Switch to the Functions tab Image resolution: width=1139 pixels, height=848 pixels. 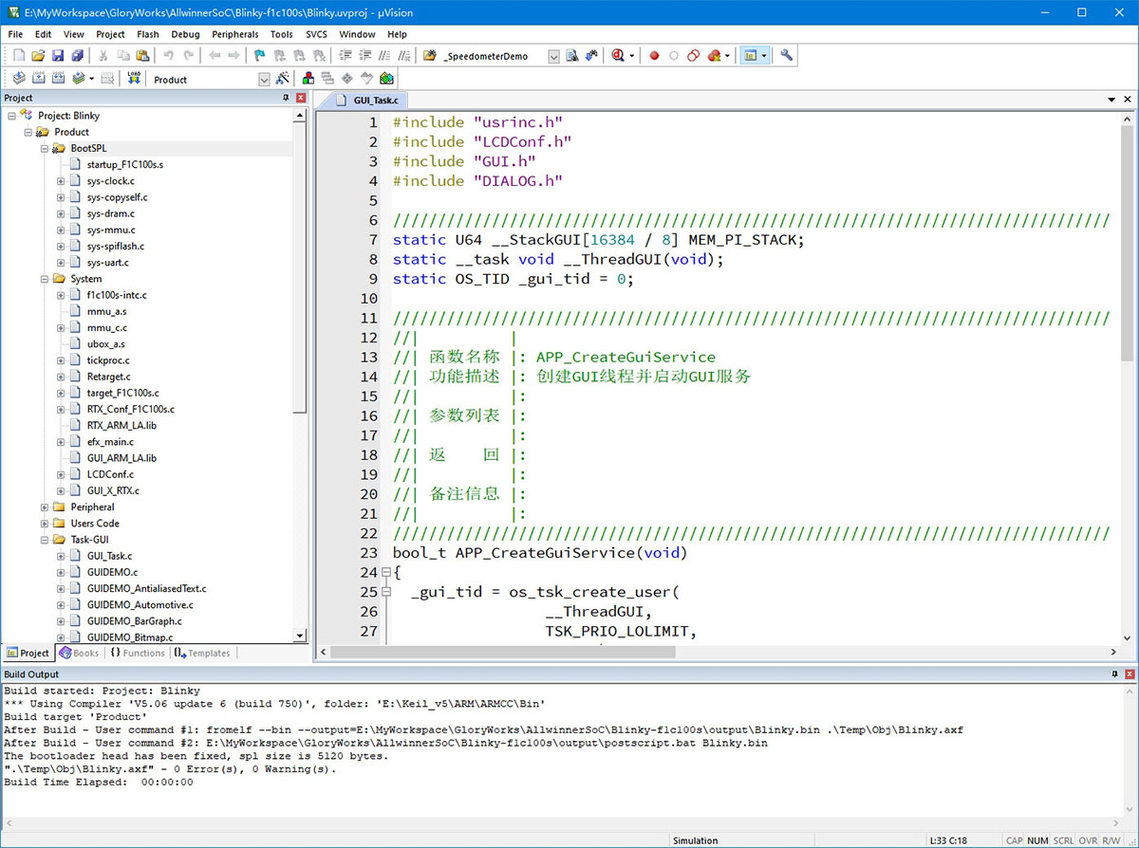click(137, 653)
